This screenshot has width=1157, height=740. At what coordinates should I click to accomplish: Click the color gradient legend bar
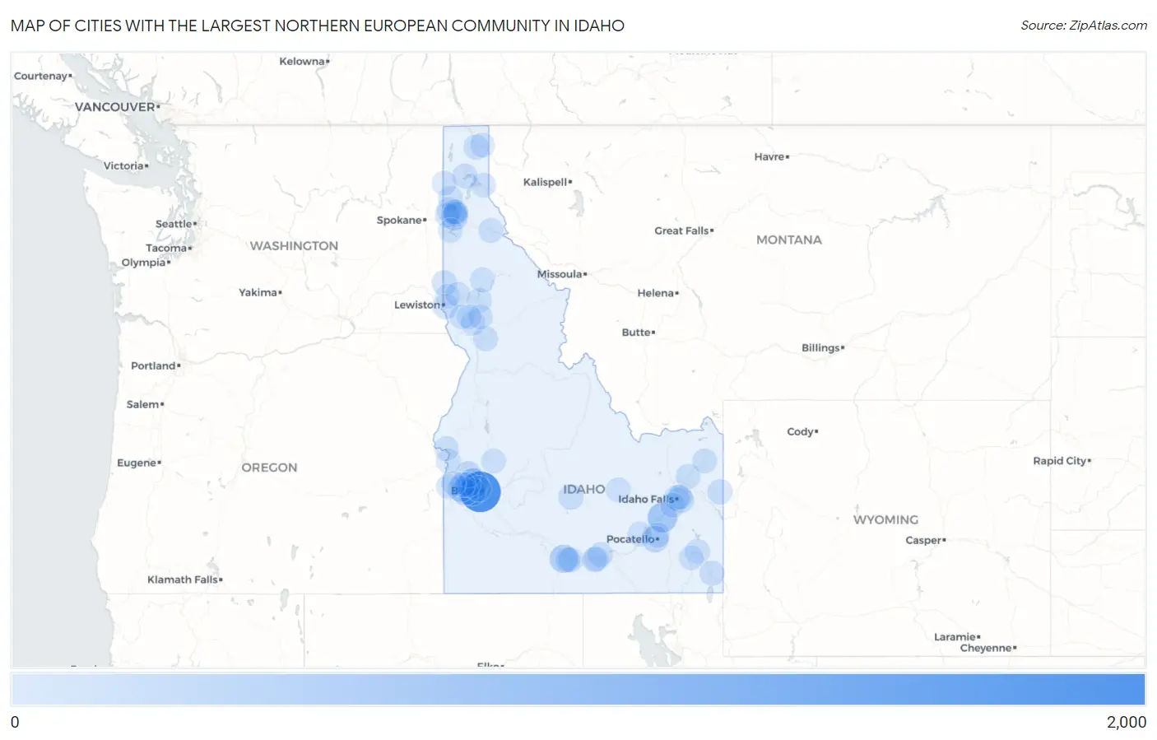[578, 689]
